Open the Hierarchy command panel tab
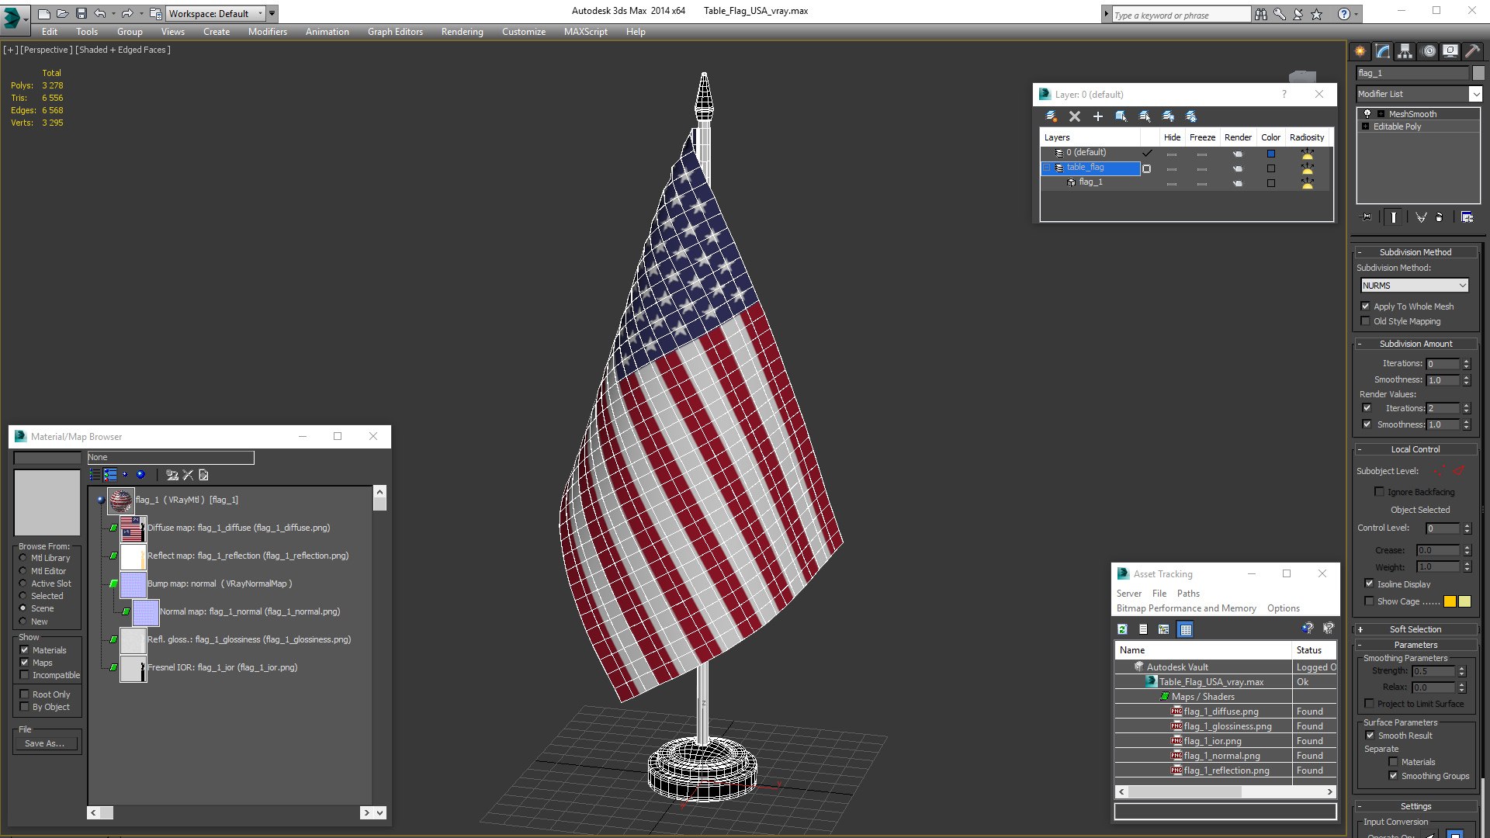 1405,51
